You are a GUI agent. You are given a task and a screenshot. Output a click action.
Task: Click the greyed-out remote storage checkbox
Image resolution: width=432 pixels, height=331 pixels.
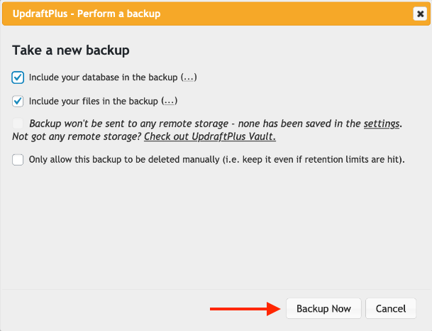tap(18, 124)
